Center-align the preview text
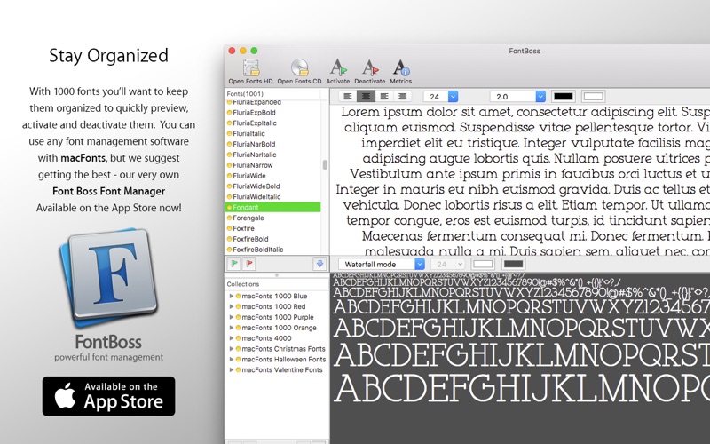Image resolution: width=710 pixels, height=444 pixels. click(x=366, y=96)
